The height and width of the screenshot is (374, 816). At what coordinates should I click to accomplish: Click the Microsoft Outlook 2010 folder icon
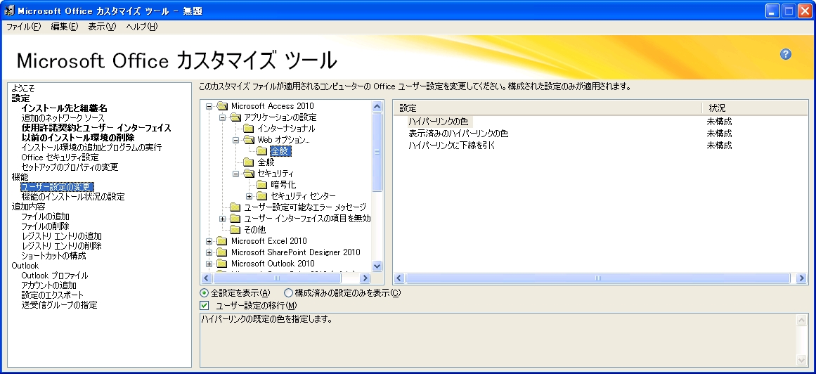click(x=222, y=264)
